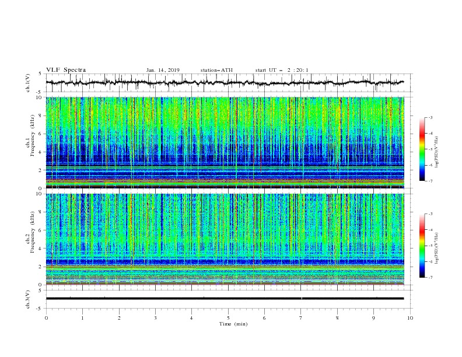Click the log(PSD) label beside ch.2 color bar
Screen dimensions: 462x357
436,249
